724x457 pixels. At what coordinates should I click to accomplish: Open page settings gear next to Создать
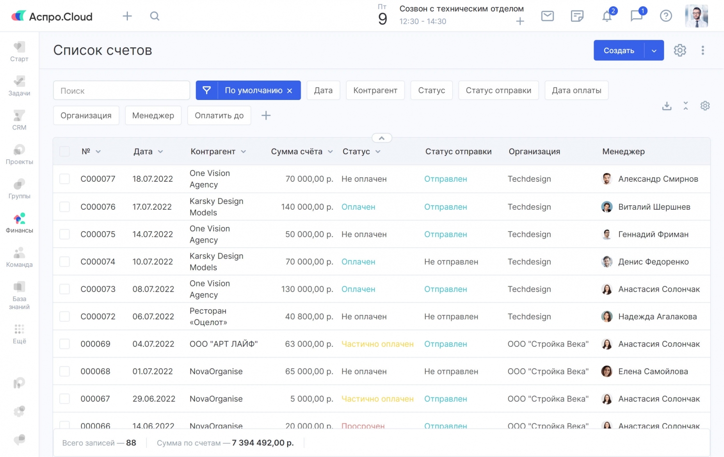(680, 50)
